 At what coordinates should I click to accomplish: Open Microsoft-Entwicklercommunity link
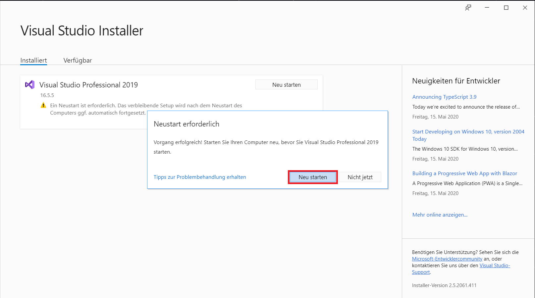point(447,259)
